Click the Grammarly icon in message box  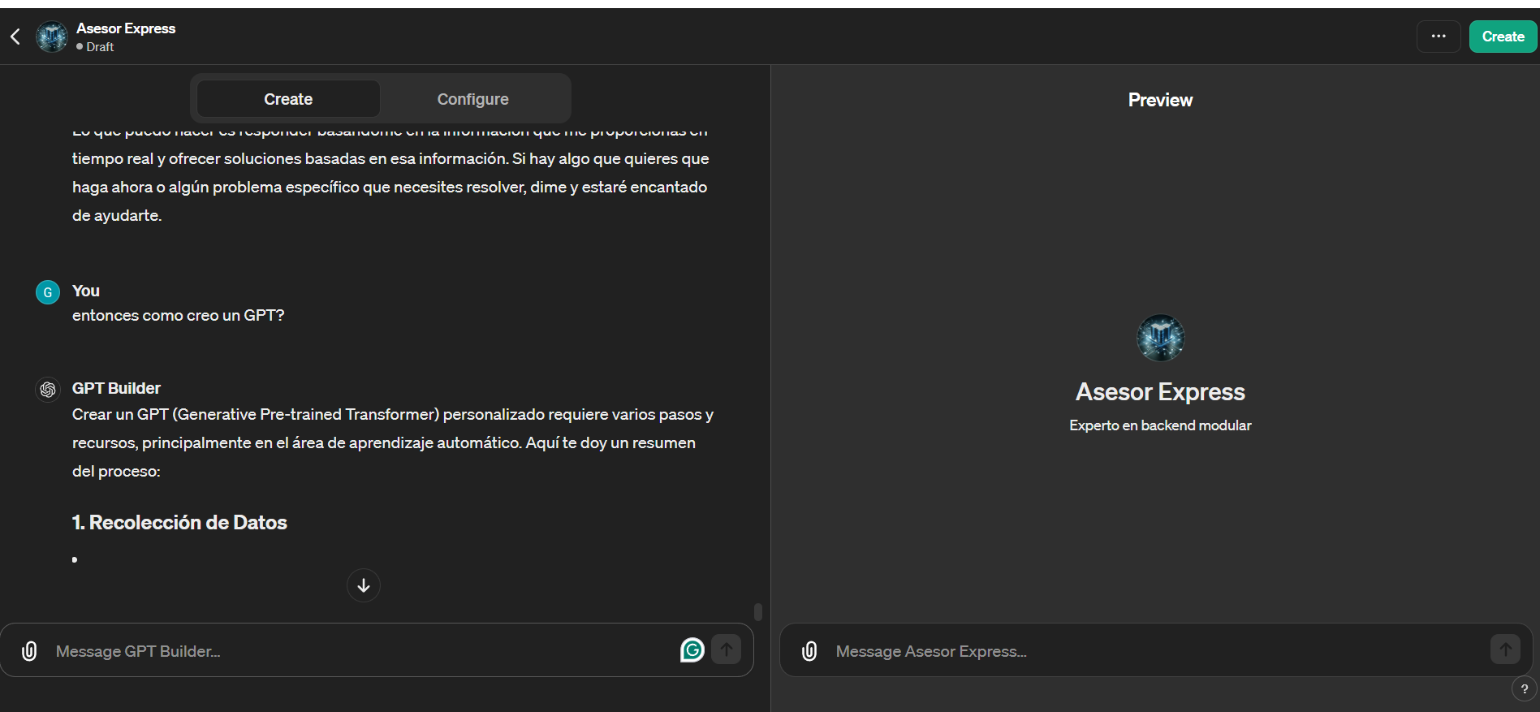click(x=692, y=649)
